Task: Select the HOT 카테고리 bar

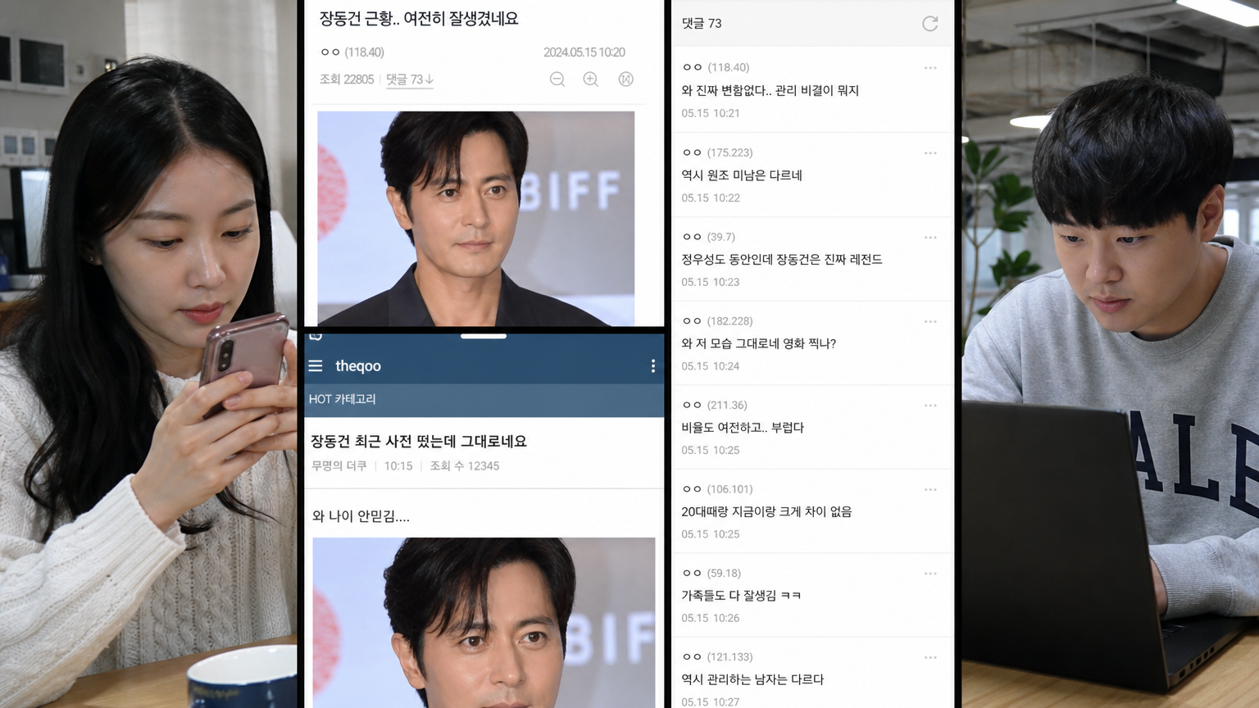Action: coord(484,400)
